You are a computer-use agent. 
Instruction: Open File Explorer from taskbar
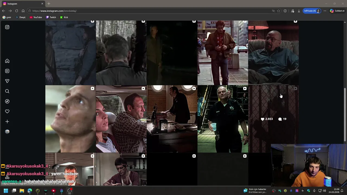click(22, 191)
